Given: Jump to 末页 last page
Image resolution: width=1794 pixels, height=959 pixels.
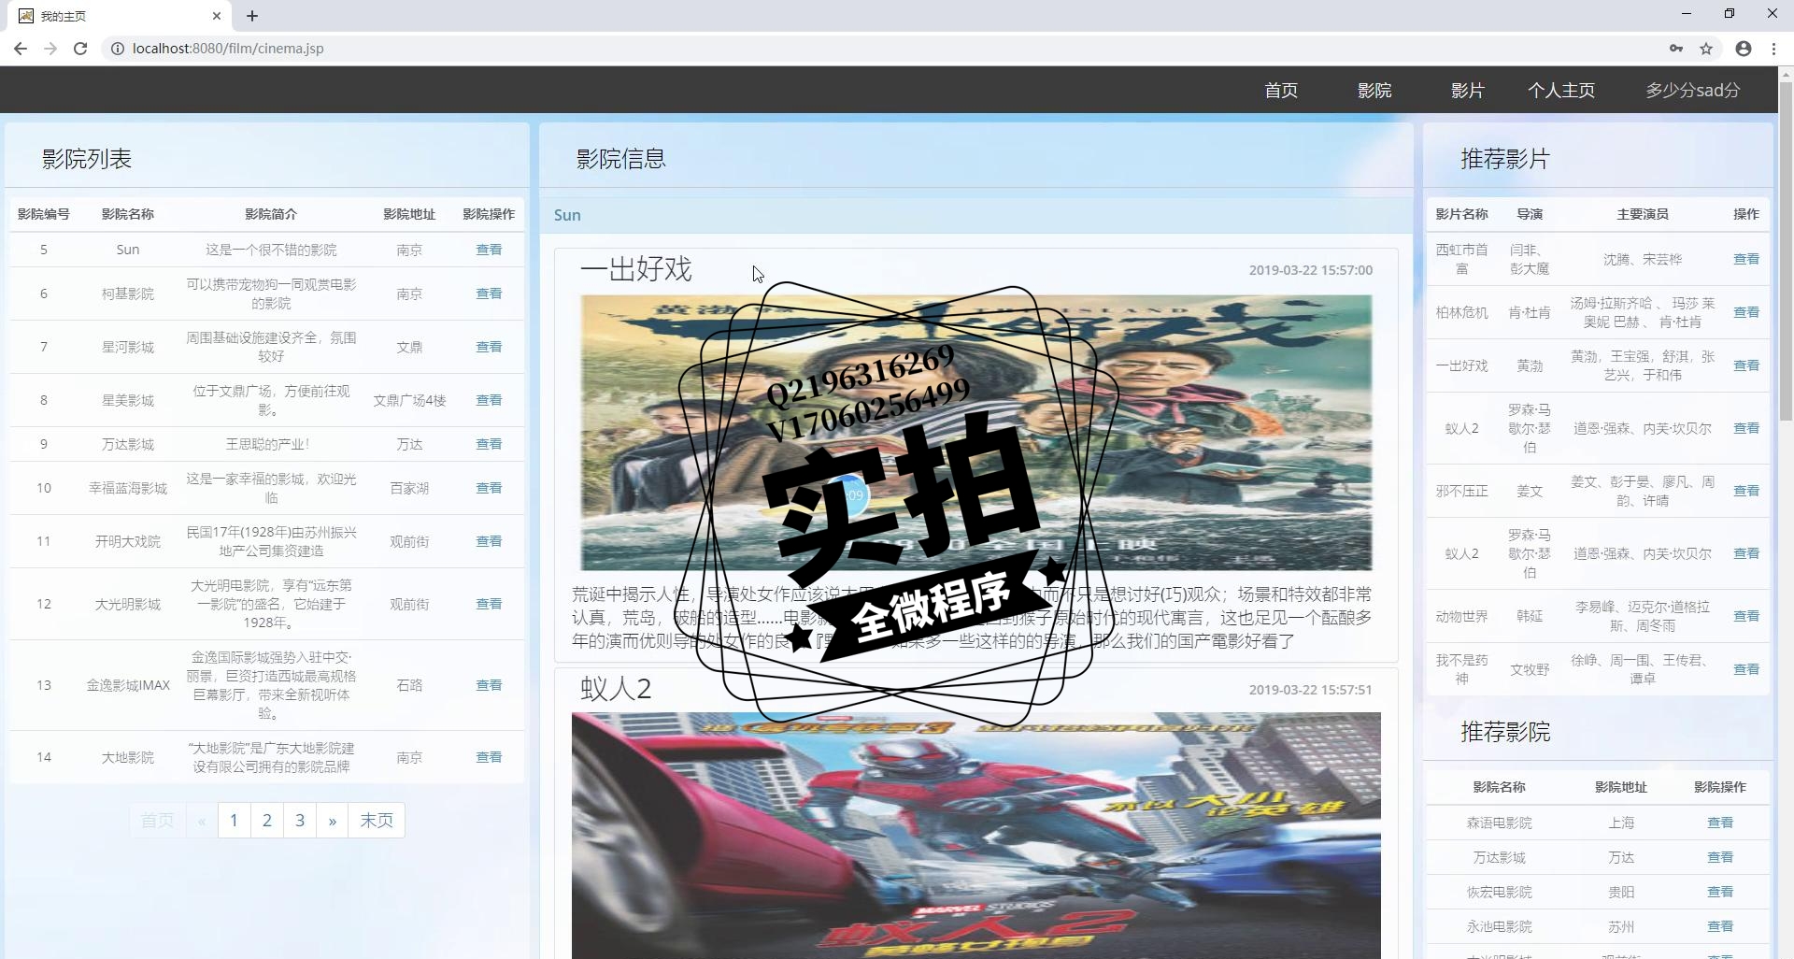Looking at the screenshot, I should coord(377,820).
